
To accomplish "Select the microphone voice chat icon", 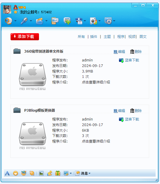I will tap(24, 21).
